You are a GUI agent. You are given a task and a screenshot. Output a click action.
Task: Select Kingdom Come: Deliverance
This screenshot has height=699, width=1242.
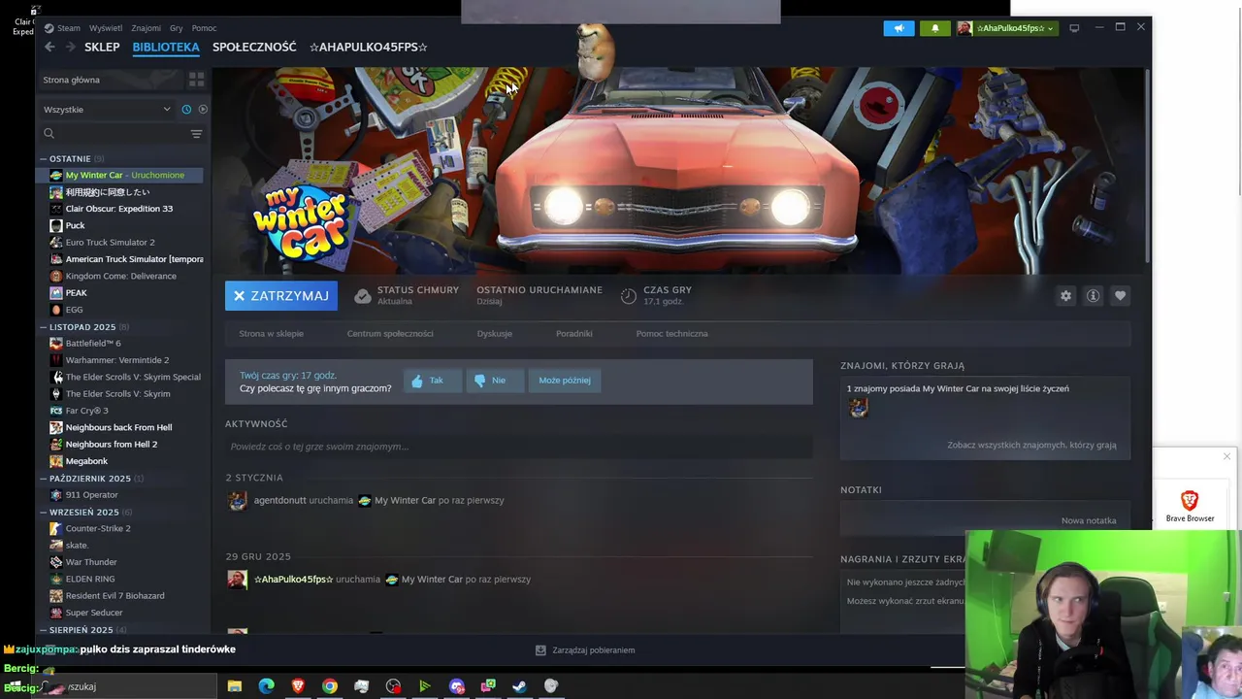pyautogui.click(x=121, y=276)
